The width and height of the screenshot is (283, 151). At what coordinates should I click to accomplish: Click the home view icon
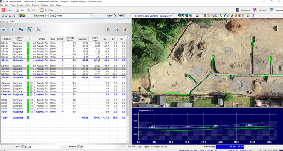[x=205, y=16]
